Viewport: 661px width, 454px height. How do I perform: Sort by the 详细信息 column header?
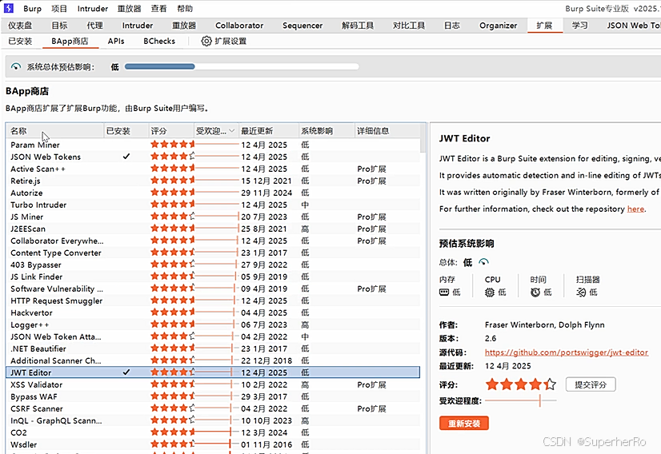(x=387, y=131)
